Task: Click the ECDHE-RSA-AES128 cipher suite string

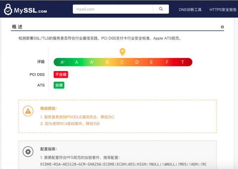Action: coord(124,164)
